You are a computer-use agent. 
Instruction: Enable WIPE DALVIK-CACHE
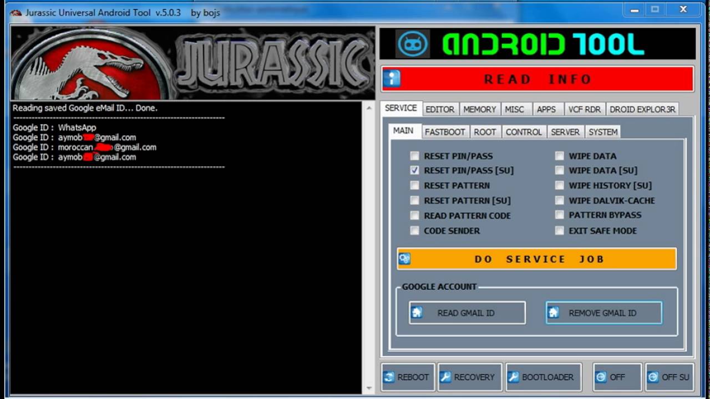pos(559,200)
